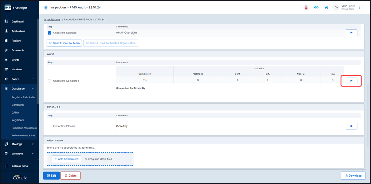Open the three-dot user menu

pyautogui.click(x=359, y=7)
